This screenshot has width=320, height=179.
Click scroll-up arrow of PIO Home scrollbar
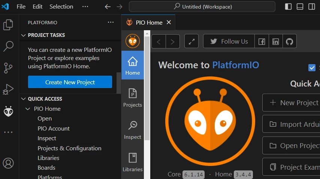tap(147, 34)
